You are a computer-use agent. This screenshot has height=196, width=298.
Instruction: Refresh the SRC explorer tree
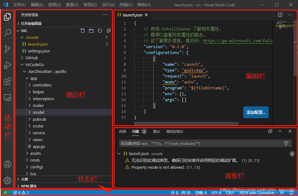100,31
